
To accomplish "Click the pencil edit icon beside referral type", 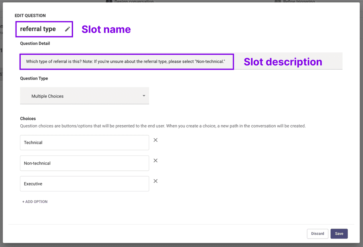I will tap(67, 29).
